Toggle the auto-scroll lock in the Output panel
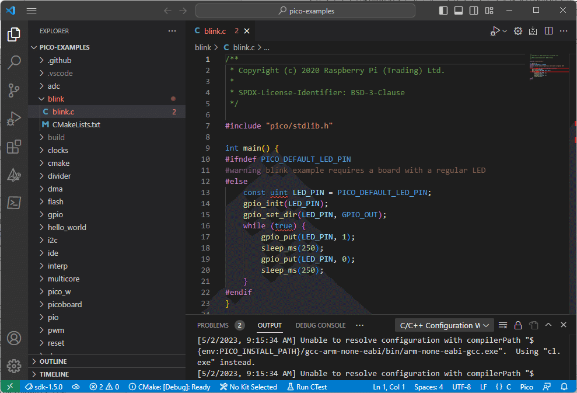Image resolution: width=577 pixels, height=393 pixels. tap(517, 325)
